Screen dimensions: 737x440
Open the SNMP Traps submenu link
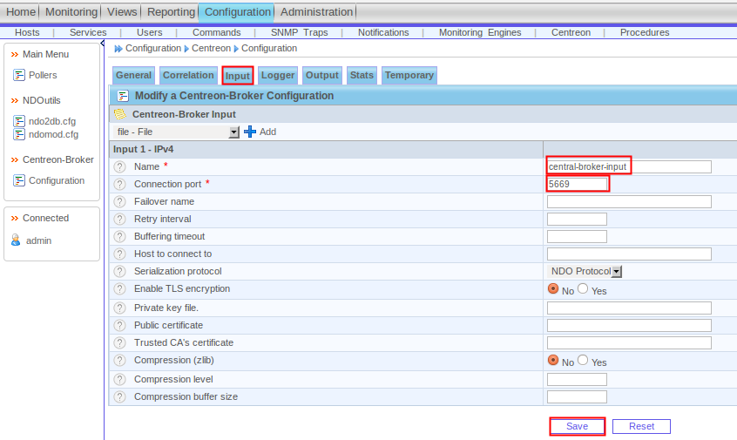click(300, 32)
